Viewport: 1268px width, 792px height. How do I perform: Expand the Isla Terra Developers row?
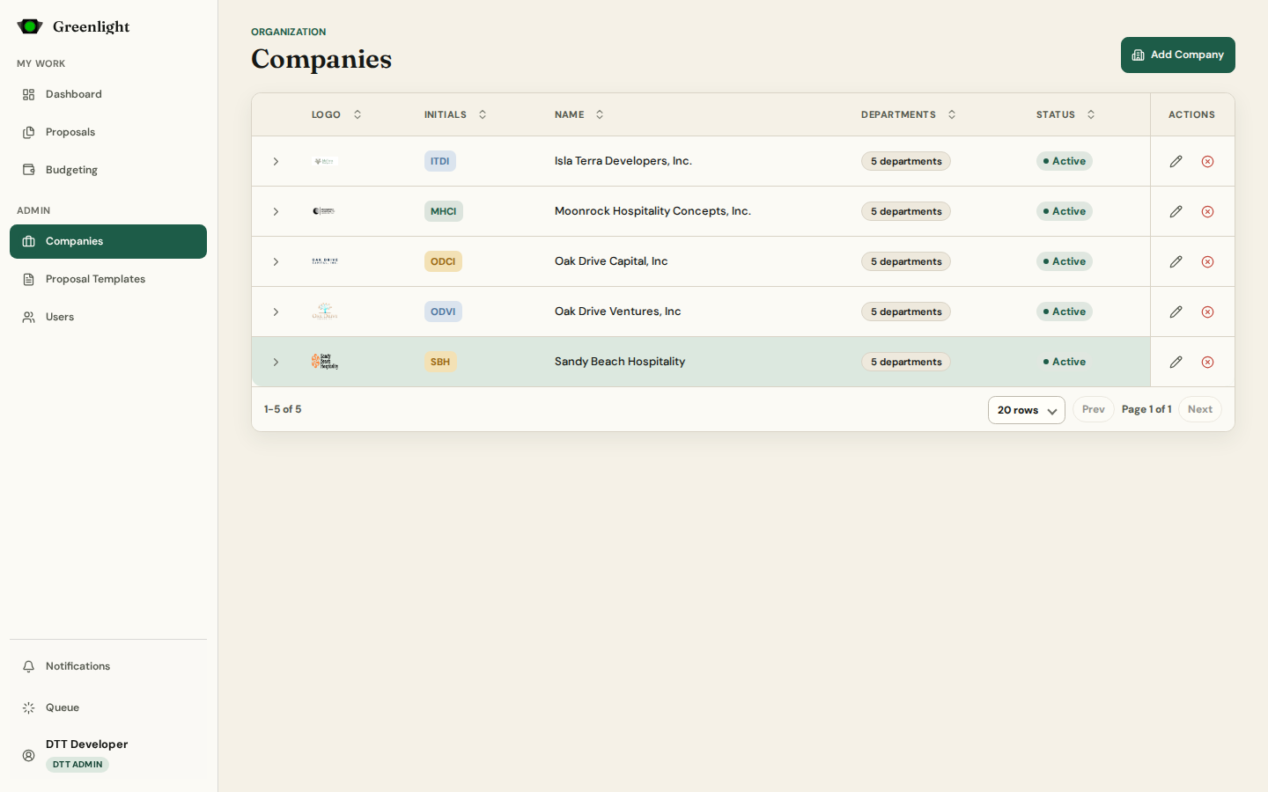(276, 161)
